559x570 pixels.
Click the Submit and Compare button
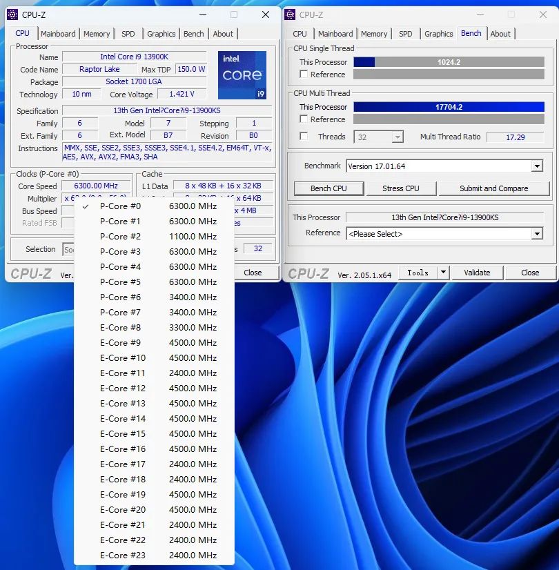click(493, 188)
